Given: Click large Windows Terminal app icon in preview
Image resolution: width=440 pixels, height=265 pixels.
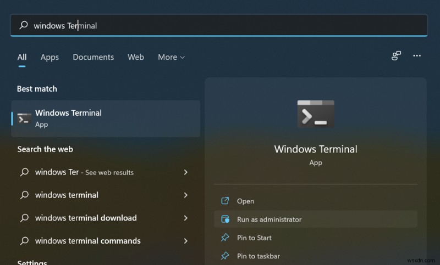Looking at the screenshot, I should [x=316, y=114].
